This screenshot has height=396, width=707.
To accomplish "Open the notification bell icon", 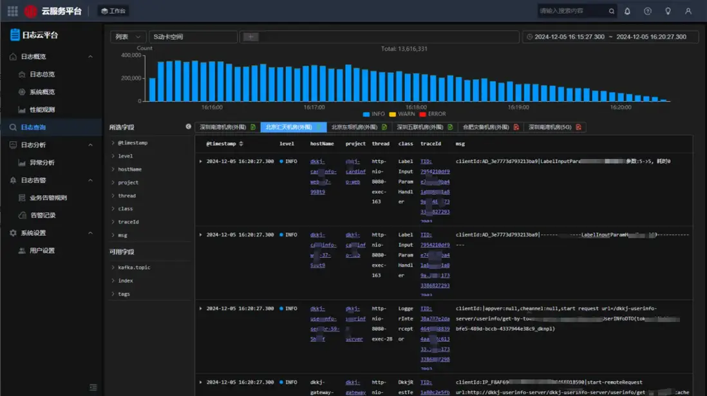I will (627, 12).
